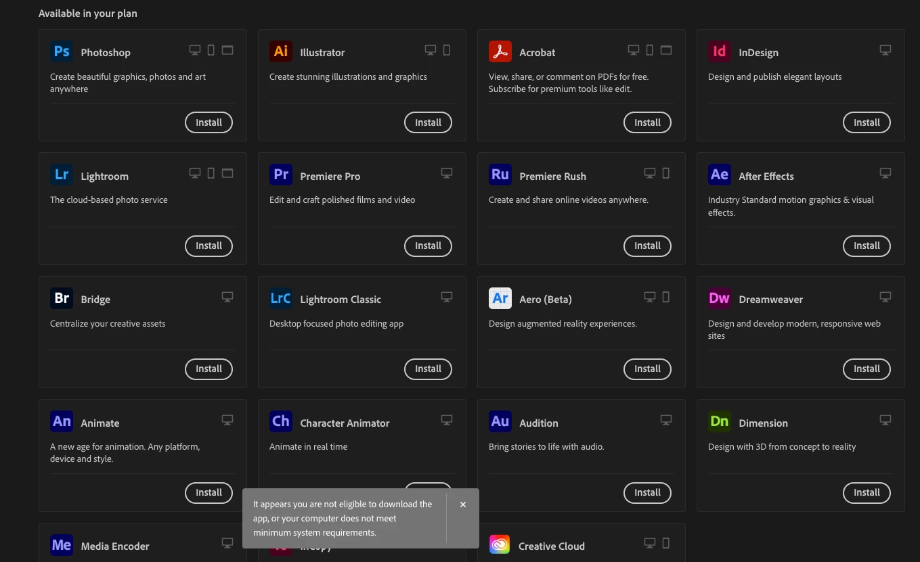The image size is (920, 562).
Task: Click the desktop icon on Media Encoder card
Action: coord(227,543)
